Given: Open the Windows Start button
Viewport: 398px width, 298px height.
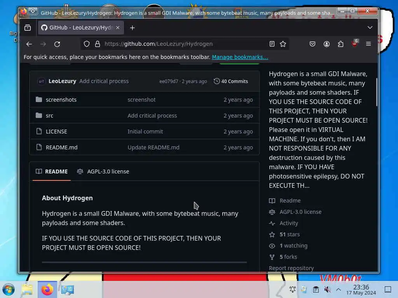Looking at the screenshot, I should 9,289.
